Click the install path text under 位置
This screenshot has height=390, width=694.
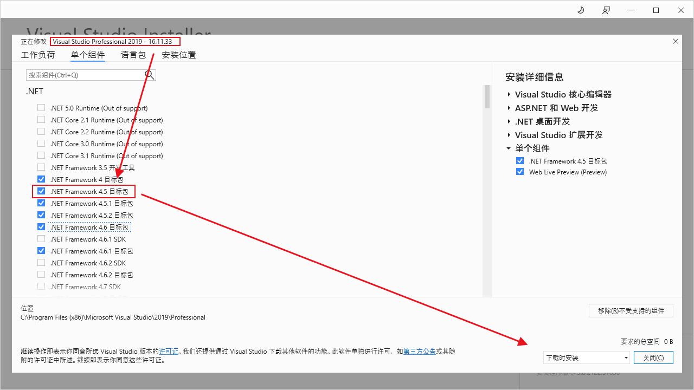coord(113,317)
